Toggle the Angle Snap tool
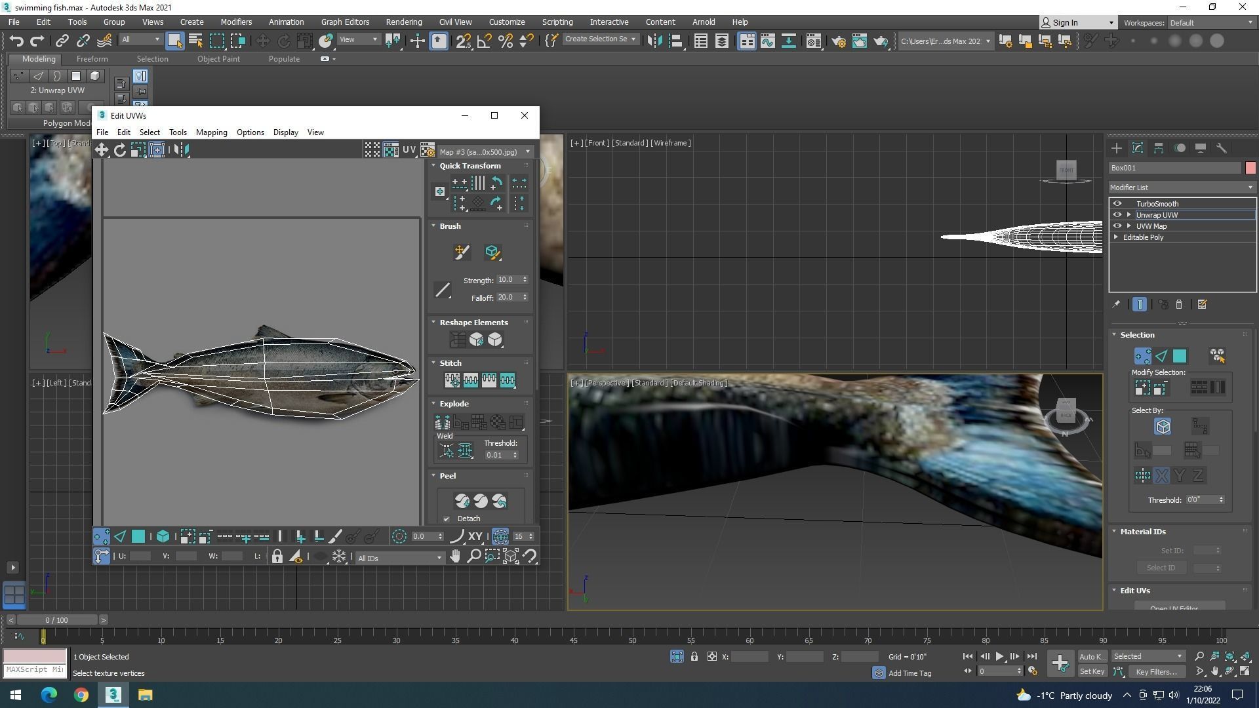Viewport: 1259px width, 708px height. click(x=485, y=41)
